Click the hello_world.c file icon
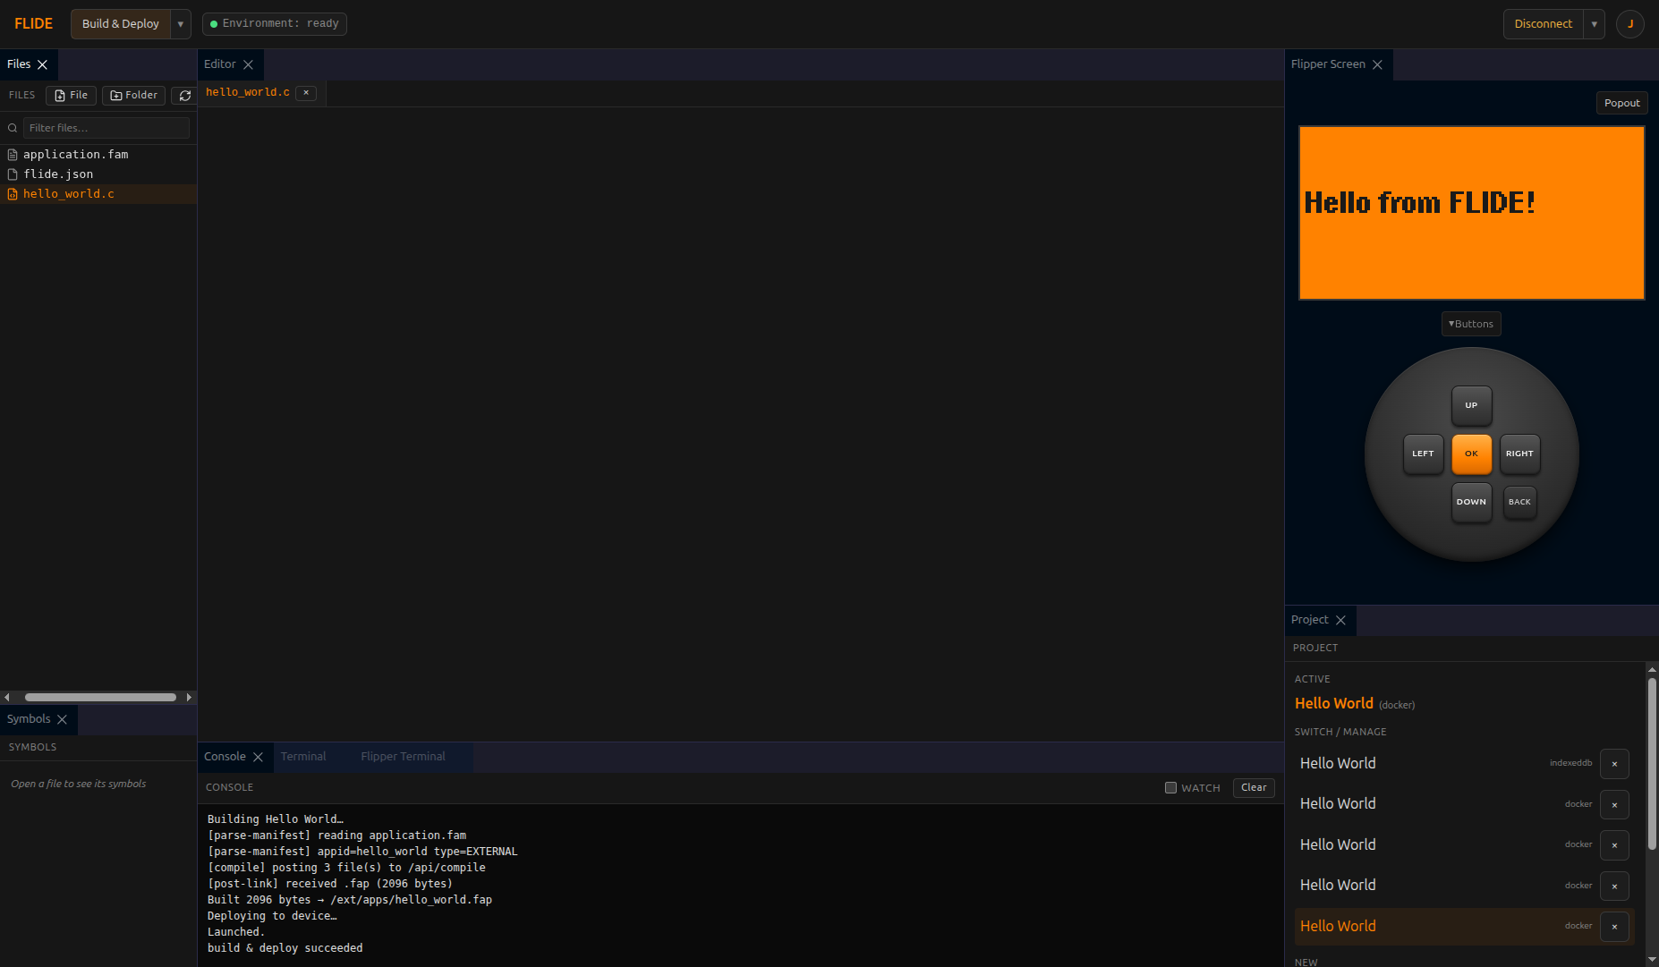 (13, 194)
